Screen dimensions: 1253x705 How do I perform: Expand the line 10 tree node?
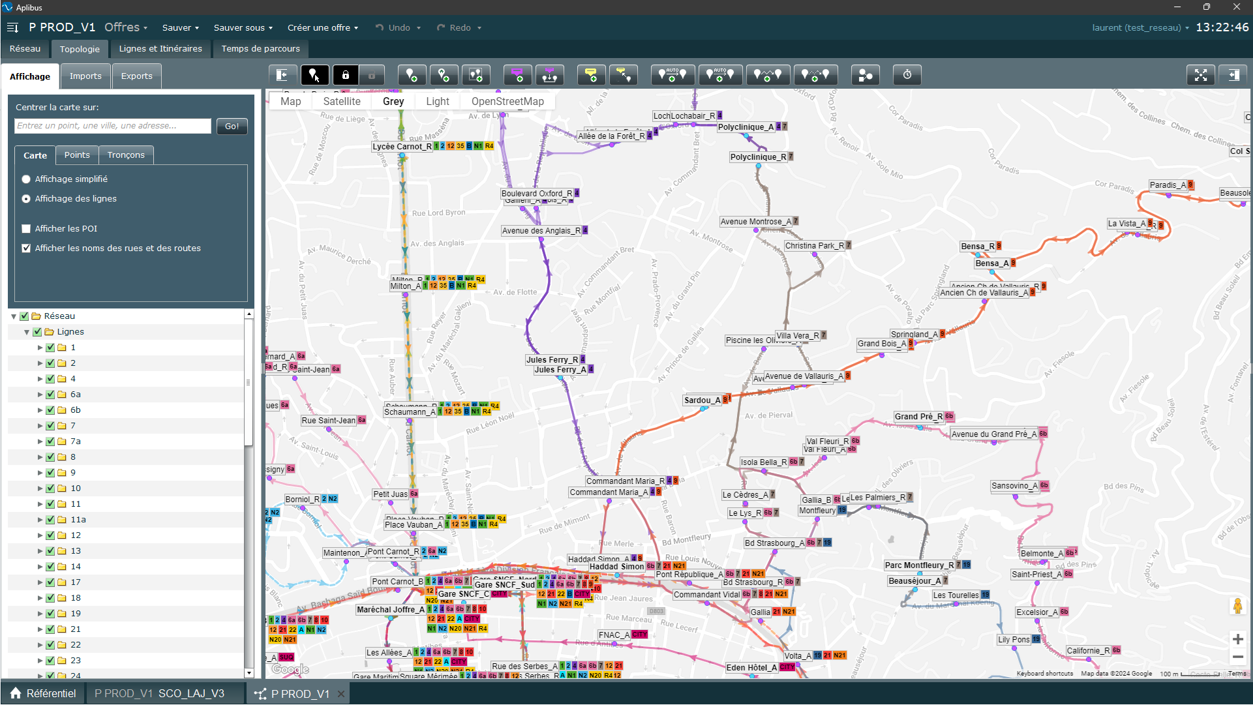click(40, 488)
